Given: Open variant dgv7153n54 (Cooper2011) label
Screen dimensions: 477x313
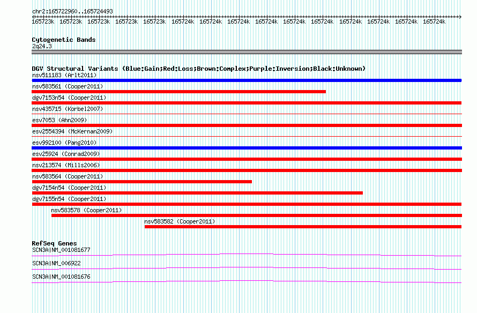Looking at the screenshot, I should (x=69, y=98).
